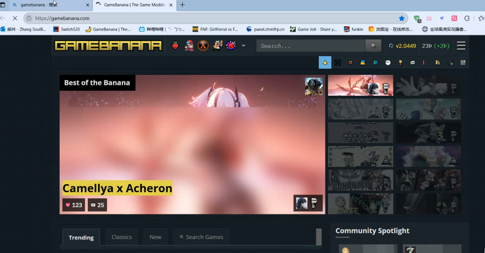Image resolution: width=485 pixels, height=253 pixels.
Task: Open the Friday Night Funkin' Boyfriend game icon
Action: click(189, 46)
